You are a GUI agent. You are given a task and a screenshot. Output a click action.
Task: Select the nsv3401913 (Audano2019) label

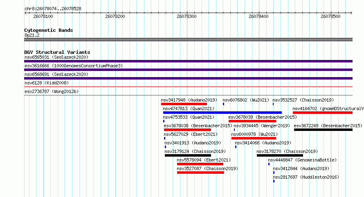(x=193, y=143)
